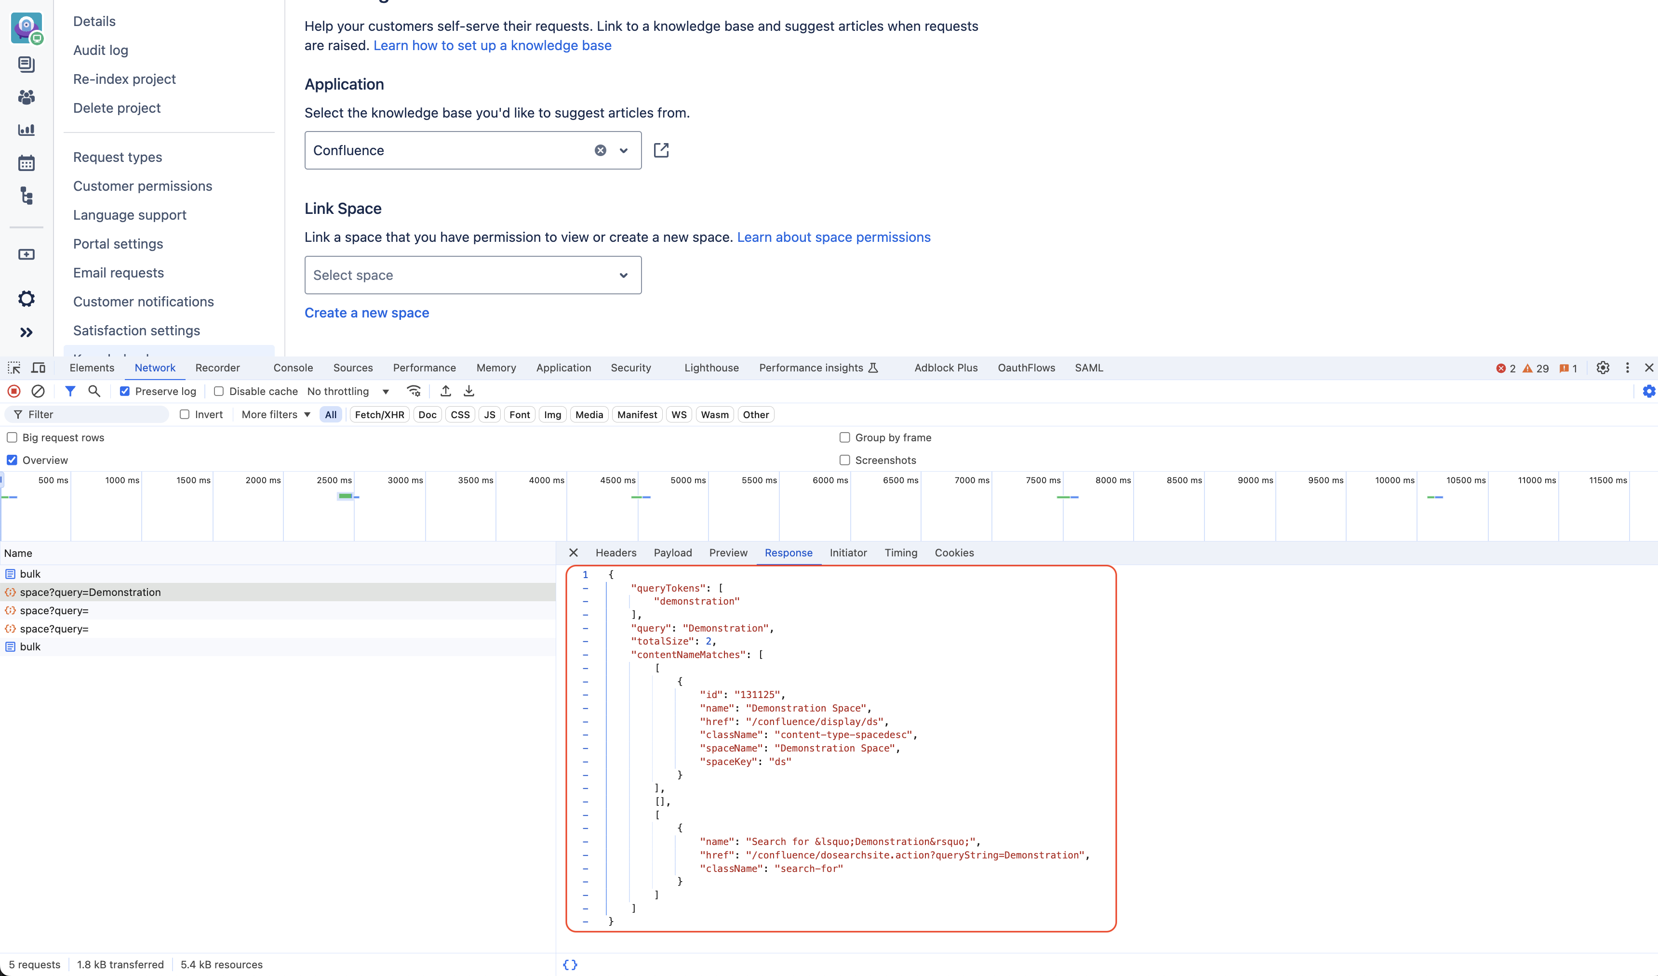Click the pretty print braces icon

coord(570,964)
